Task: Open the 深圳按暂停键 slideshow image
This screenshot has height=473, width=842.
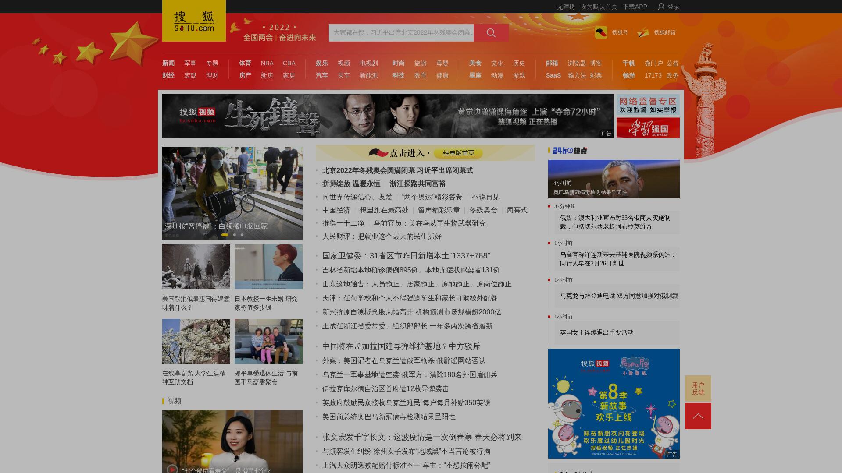Action: tap(232, 193)
